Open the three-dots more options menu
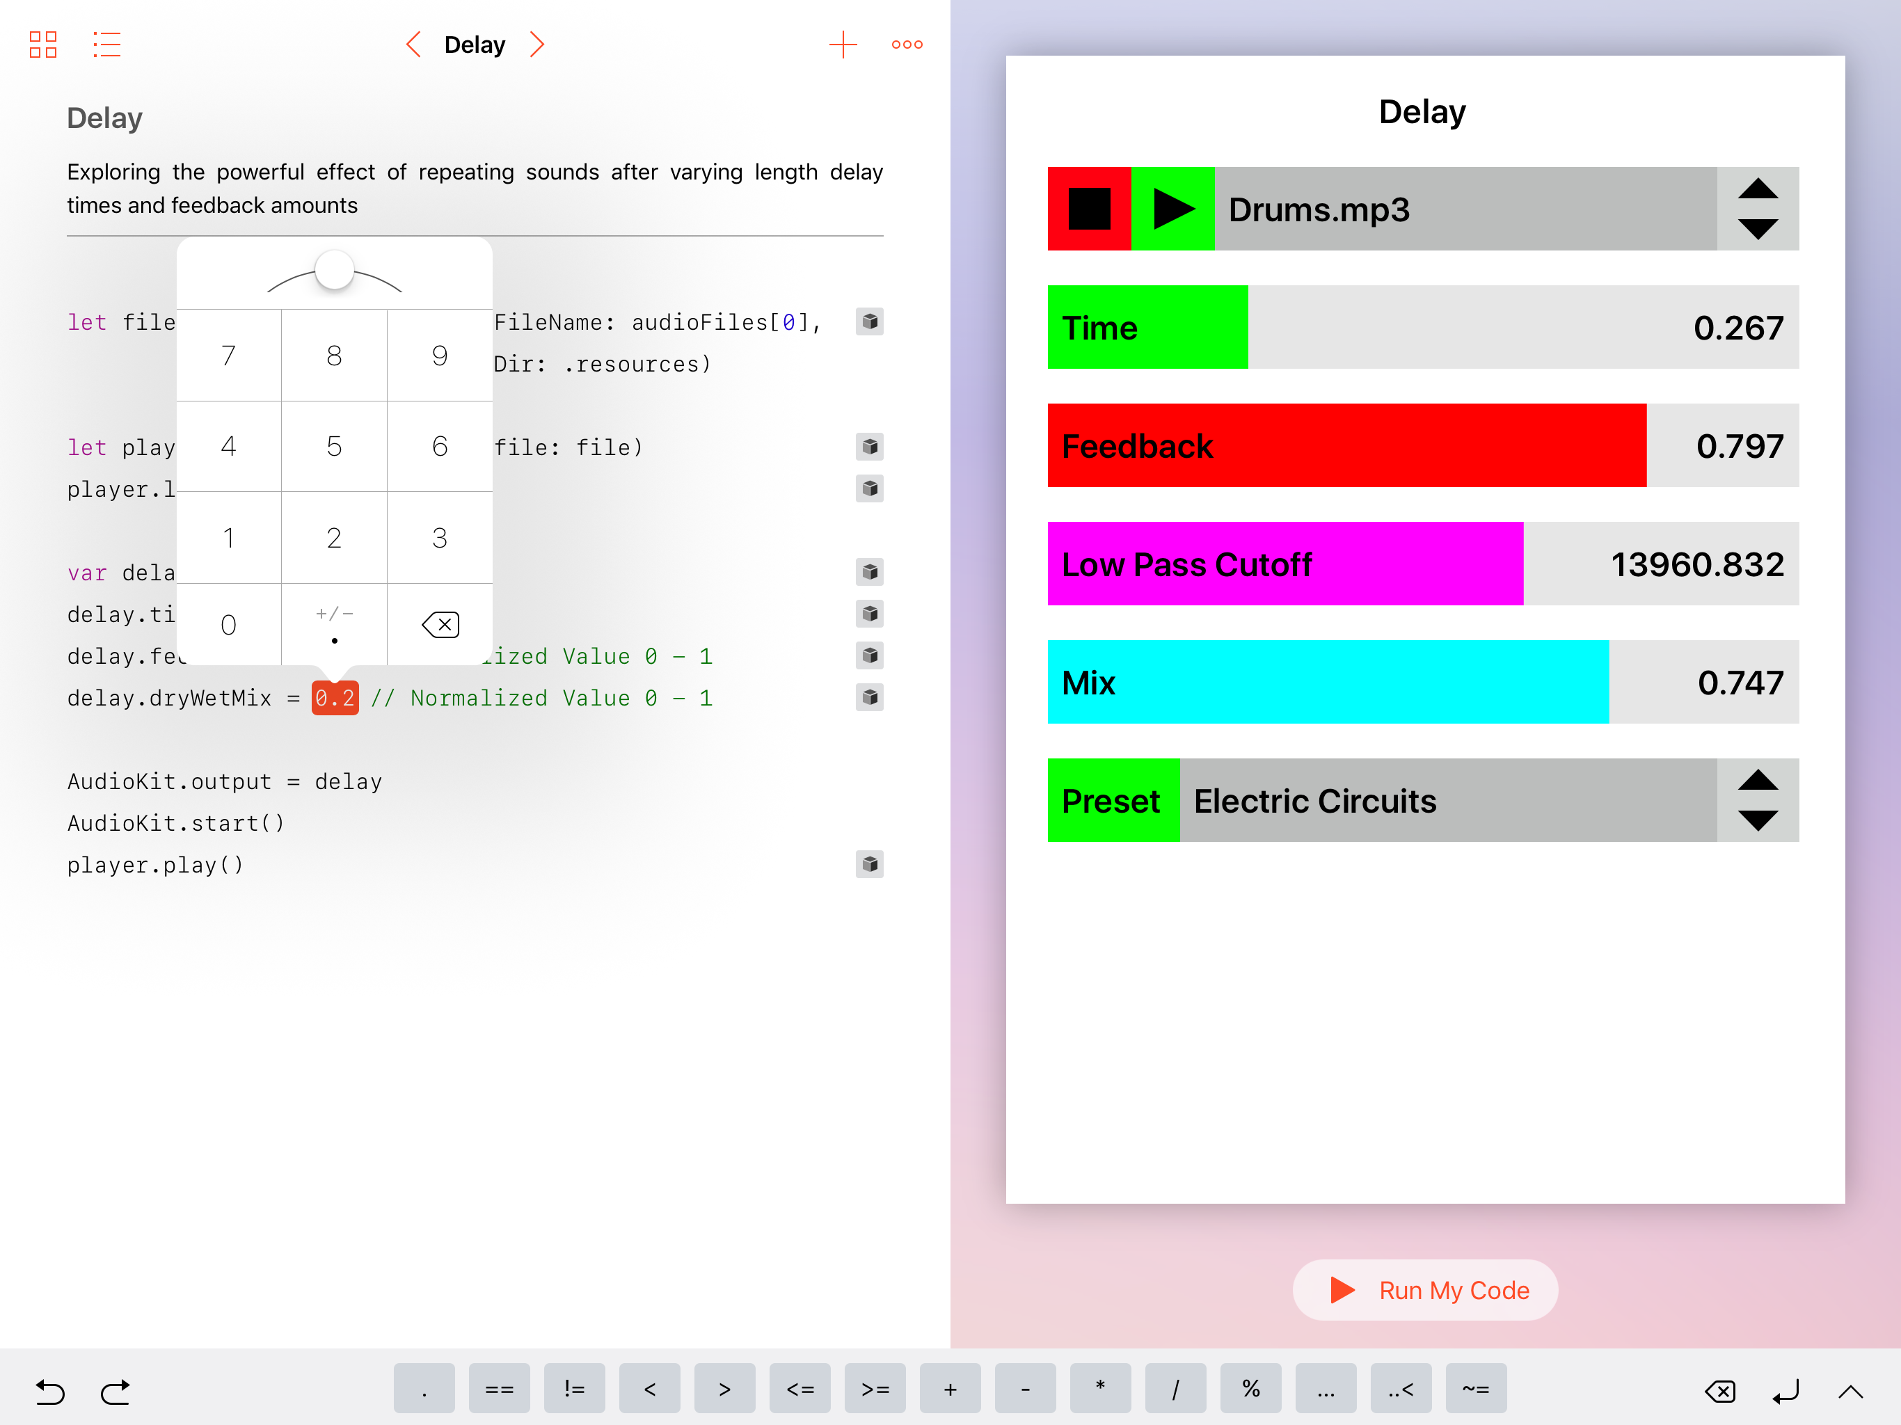Image resolution: width=1901 pixels, height=1425 pixels. (907, 44)
